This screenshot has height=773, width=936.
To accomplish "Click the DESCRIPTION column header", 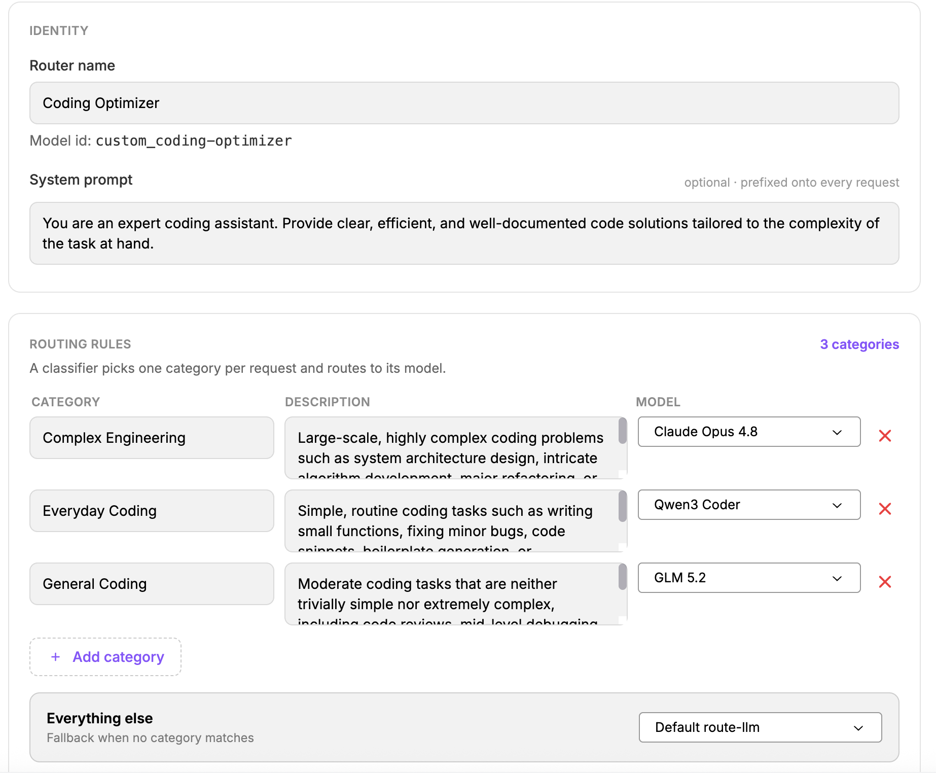I will click(328, 402).
